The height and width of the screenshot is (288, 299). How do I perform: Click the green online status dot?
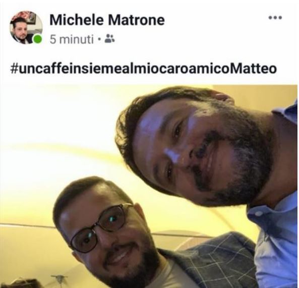pyautogui.click(x=37, y=39)
